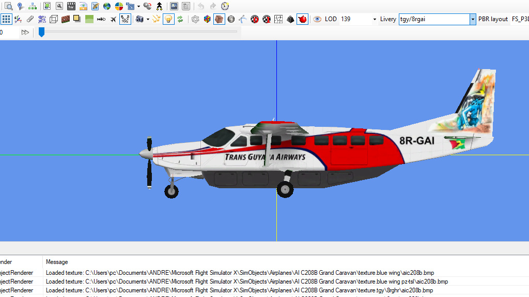Click the picture frame image icon

[174, 6]
